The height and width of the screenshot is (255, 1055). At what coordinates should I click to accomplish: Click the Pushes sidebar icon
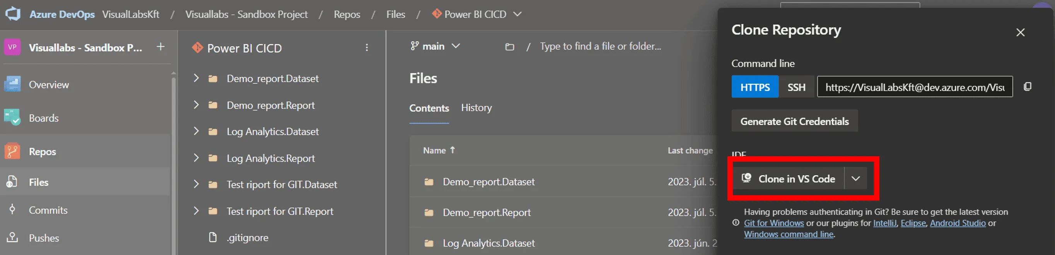pos(12,237)
